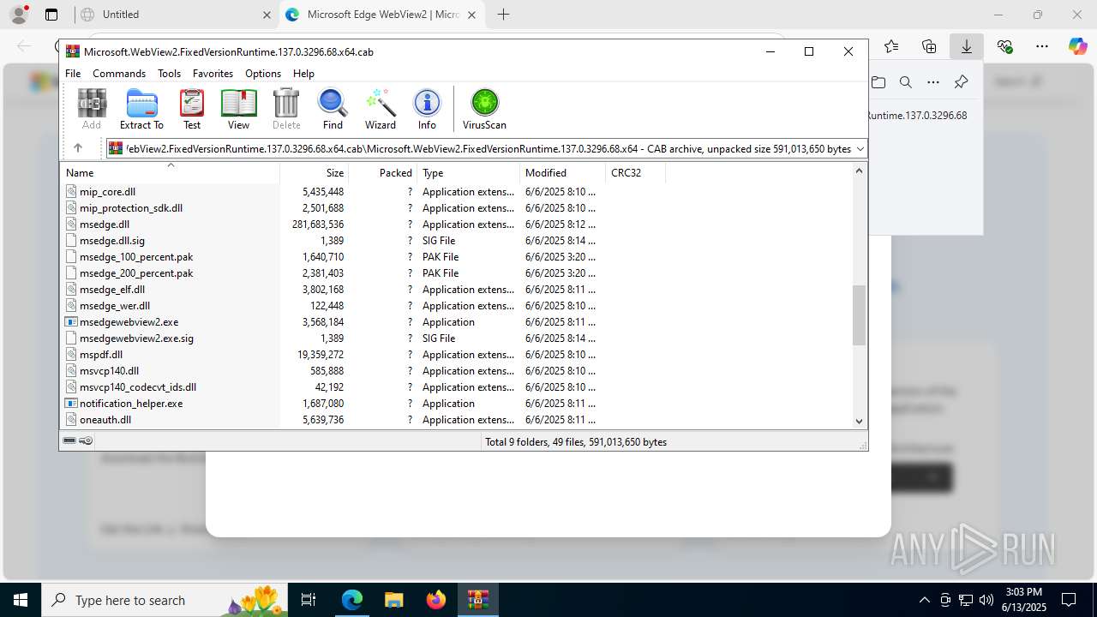Screen dimensions: 1097x617
Task: Open the Copilot icon in Edge
Action: click(1077, 46)
